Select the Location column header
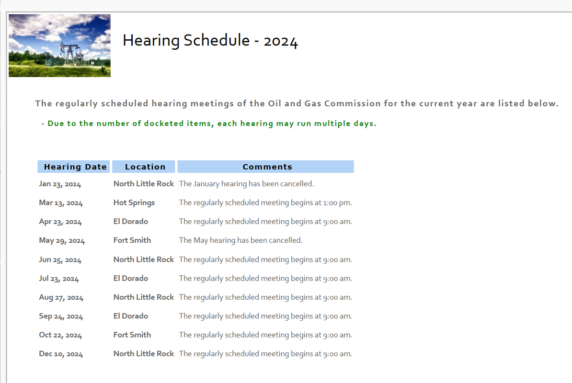This screenshot has height=383, width=572. 144,167
